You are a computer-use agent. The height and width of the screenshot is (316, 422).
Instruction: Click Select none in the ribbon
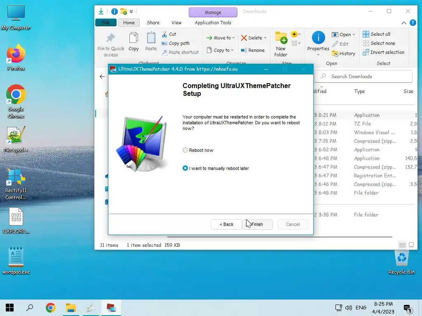(379, 43)
